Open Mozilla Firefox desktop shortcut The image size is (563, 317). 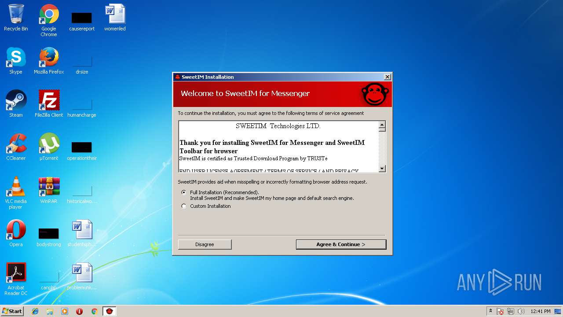click(x=49, y=61)
